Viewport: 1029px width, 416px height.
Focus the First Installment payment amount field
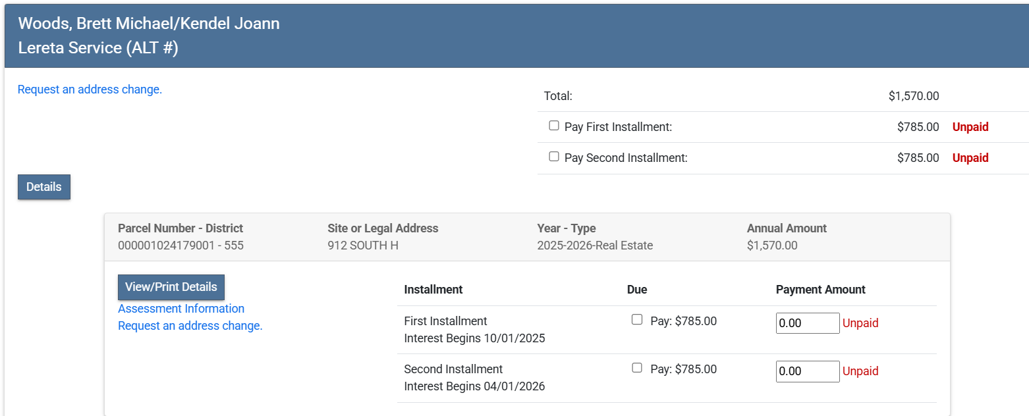point(807,323)
